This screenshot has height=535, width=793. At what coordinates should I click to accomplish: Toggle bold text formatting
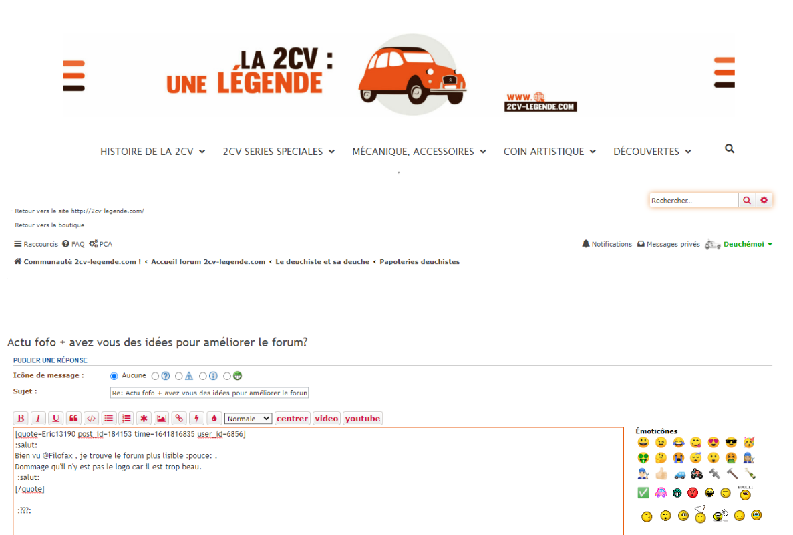point(21,419)
